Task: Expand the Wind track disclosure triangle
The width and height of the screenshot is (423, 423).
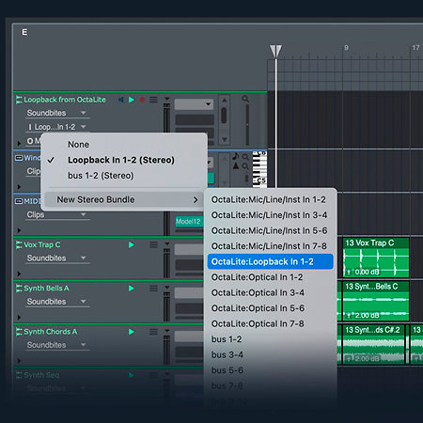Action: 19,187
